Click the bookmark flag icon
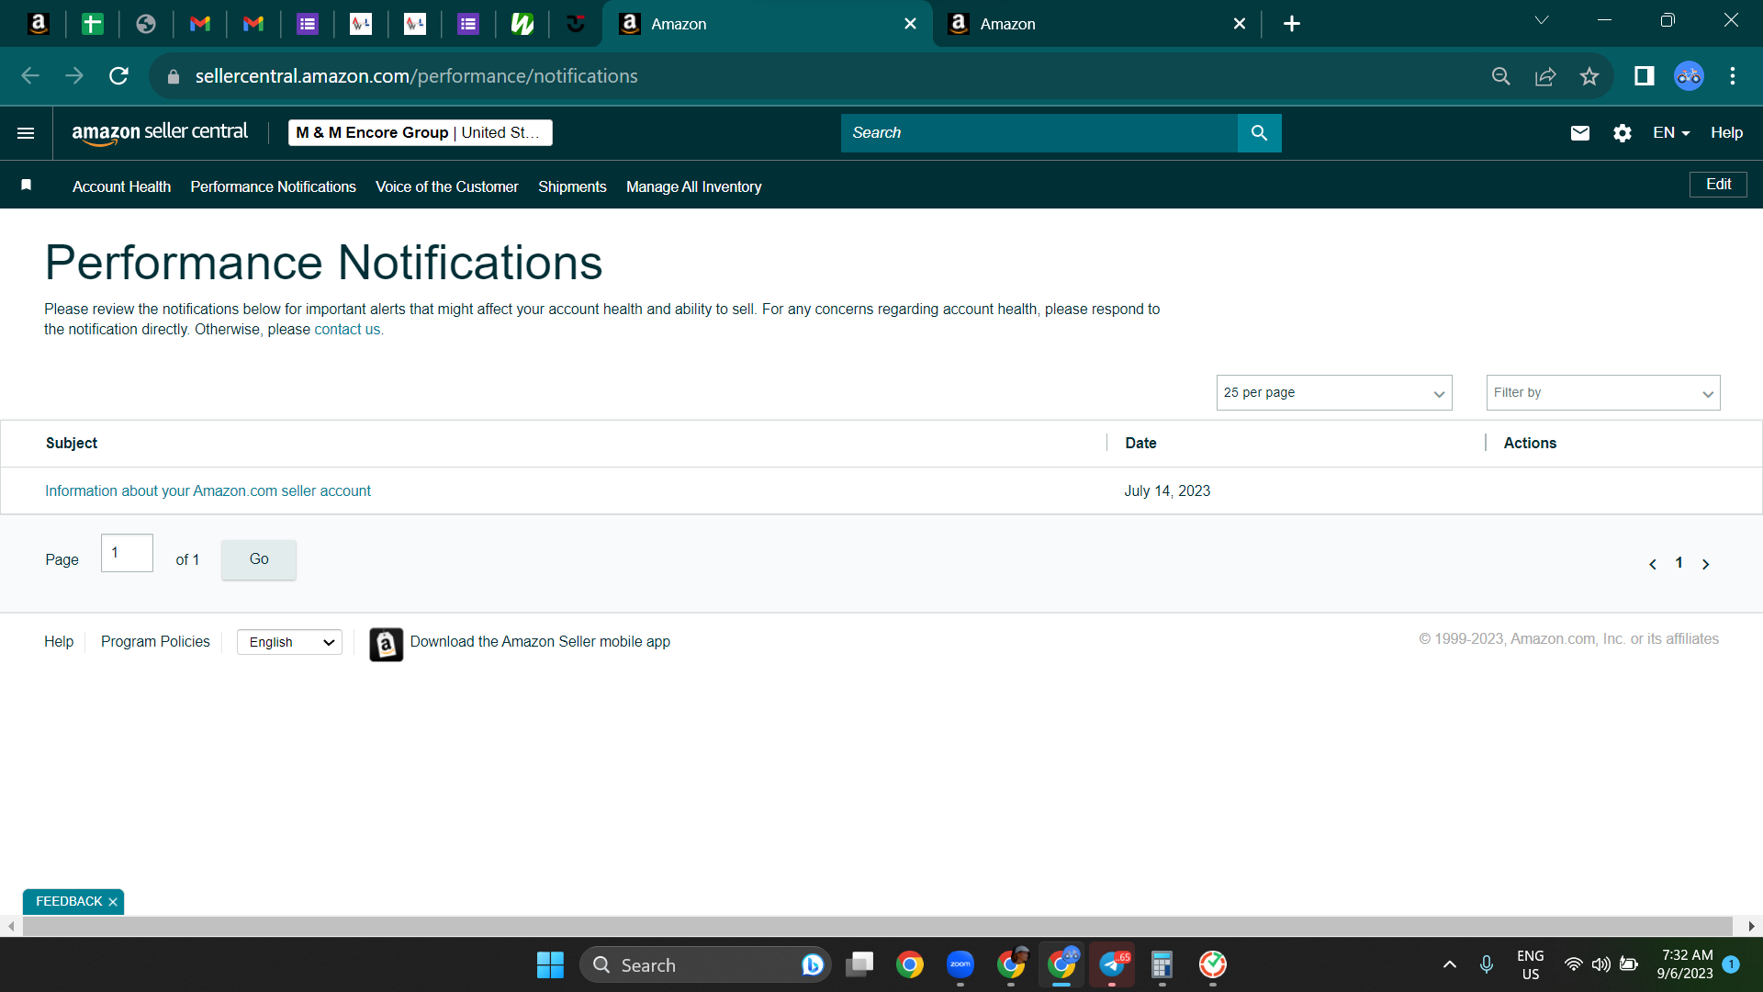Viewport: 1763px width, 992px height. point(27,186)
